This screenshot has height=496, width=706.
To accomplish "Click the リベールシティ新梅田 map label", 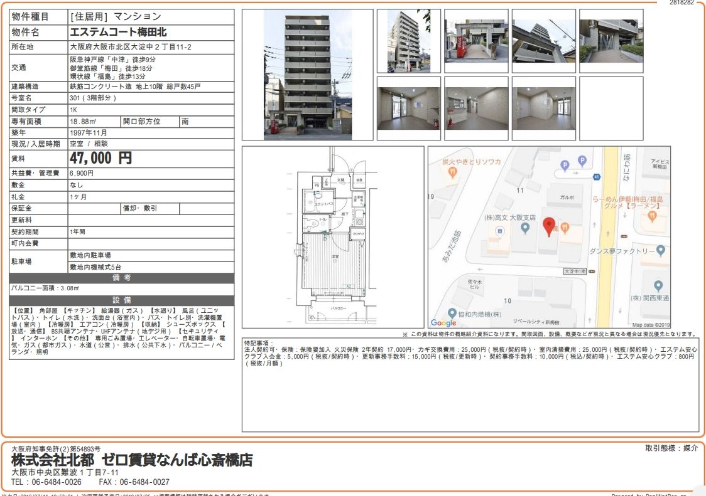I will pyautogui.click(x=536, y=322).
